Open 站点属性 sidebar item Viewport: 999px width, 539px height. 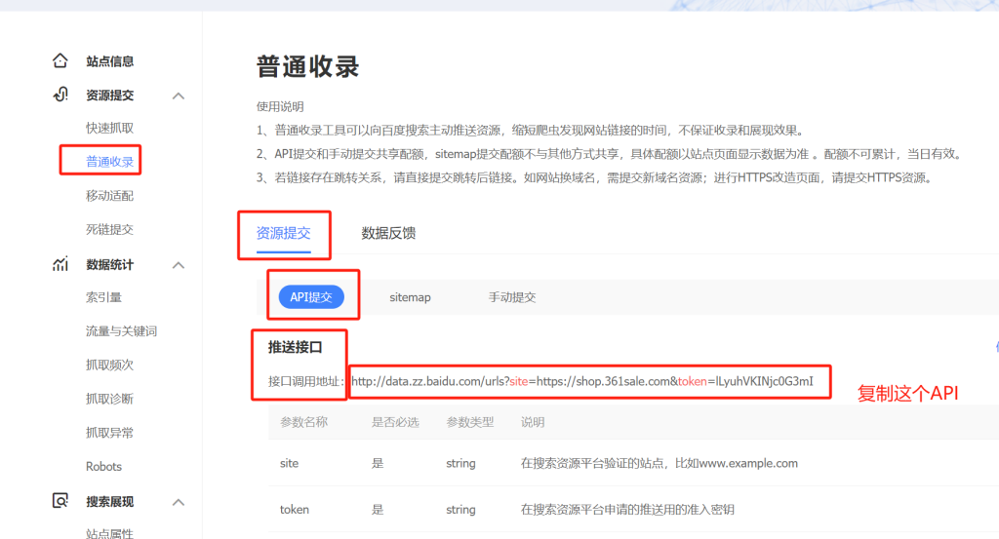[109, 533]
